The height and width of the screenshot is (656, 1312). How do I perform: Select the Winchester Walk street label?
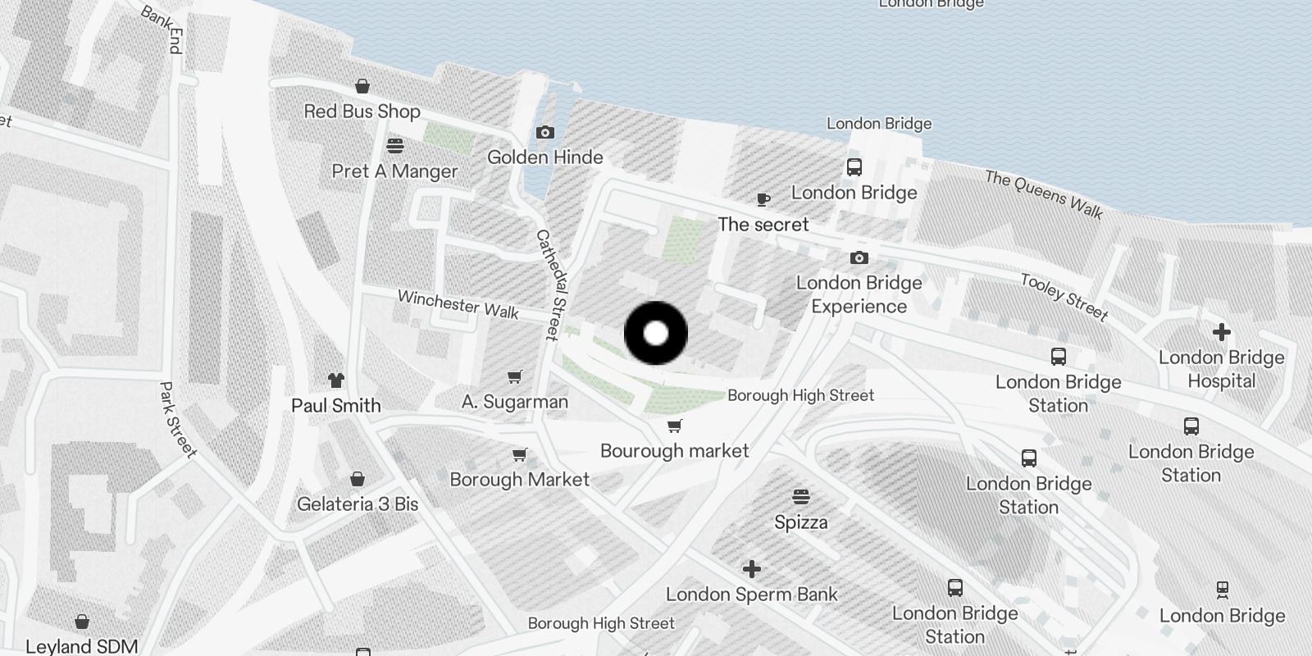coord(458,304)
